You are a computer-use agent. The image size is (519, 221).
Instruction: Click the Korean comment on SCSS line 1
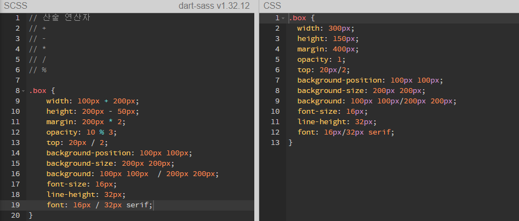[x=60, y=18]
